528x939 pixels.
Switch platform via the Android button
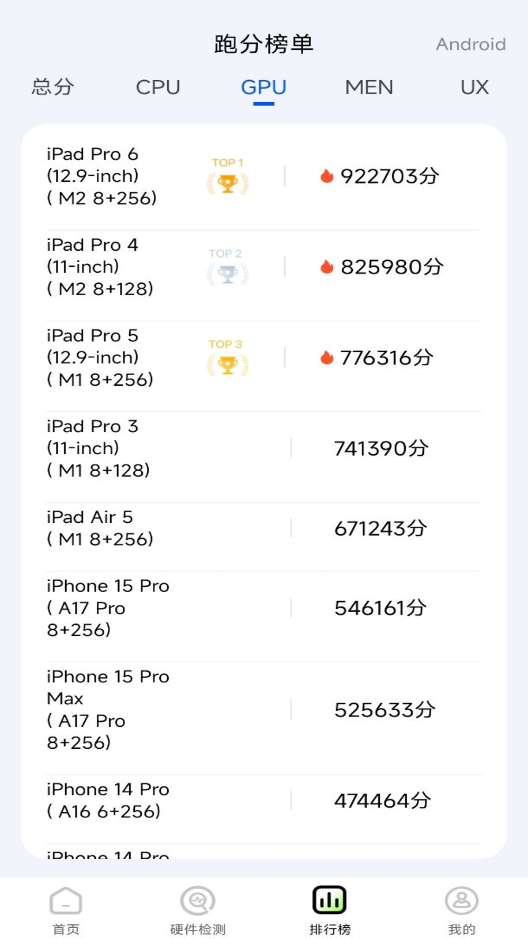pos(471,45)
